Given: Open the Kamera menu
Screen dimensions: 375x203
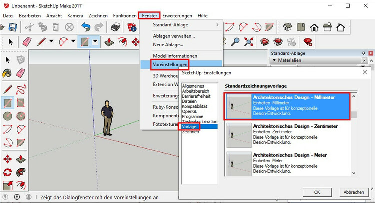Looking at the screenshot, I should point(75,16).
